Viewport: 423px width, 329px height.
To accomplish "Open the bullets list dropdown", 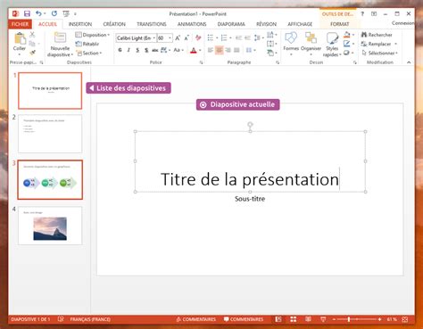I will (217, 37).
